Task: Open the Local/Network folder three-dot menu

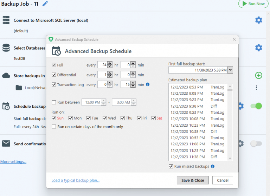Action: click(256, 88)
